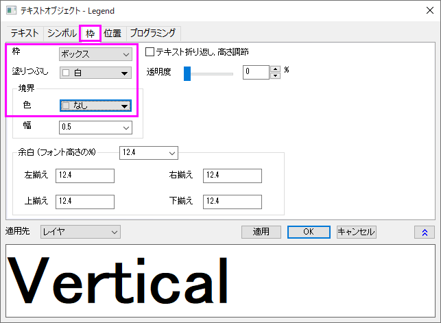The height and width of the screenshot is (323, 441).
Task: Click the dialog title bar app icon
Action: click(11, 11)
